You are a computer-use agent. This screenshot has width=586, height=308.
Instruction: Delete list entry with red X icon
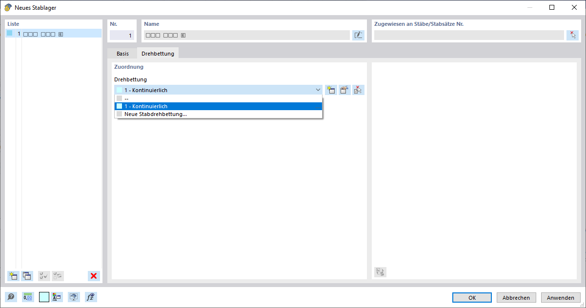(94, 276)
